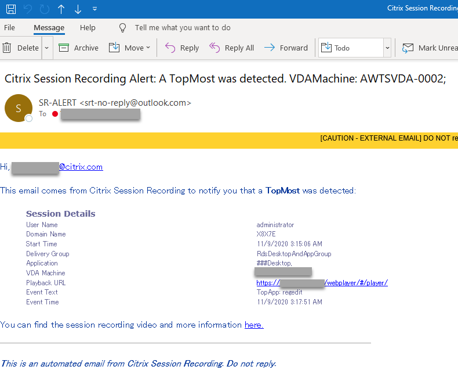Click the Save icon in title bar
This screenshot has width=458, height=377.
click(x=11, y=9)
